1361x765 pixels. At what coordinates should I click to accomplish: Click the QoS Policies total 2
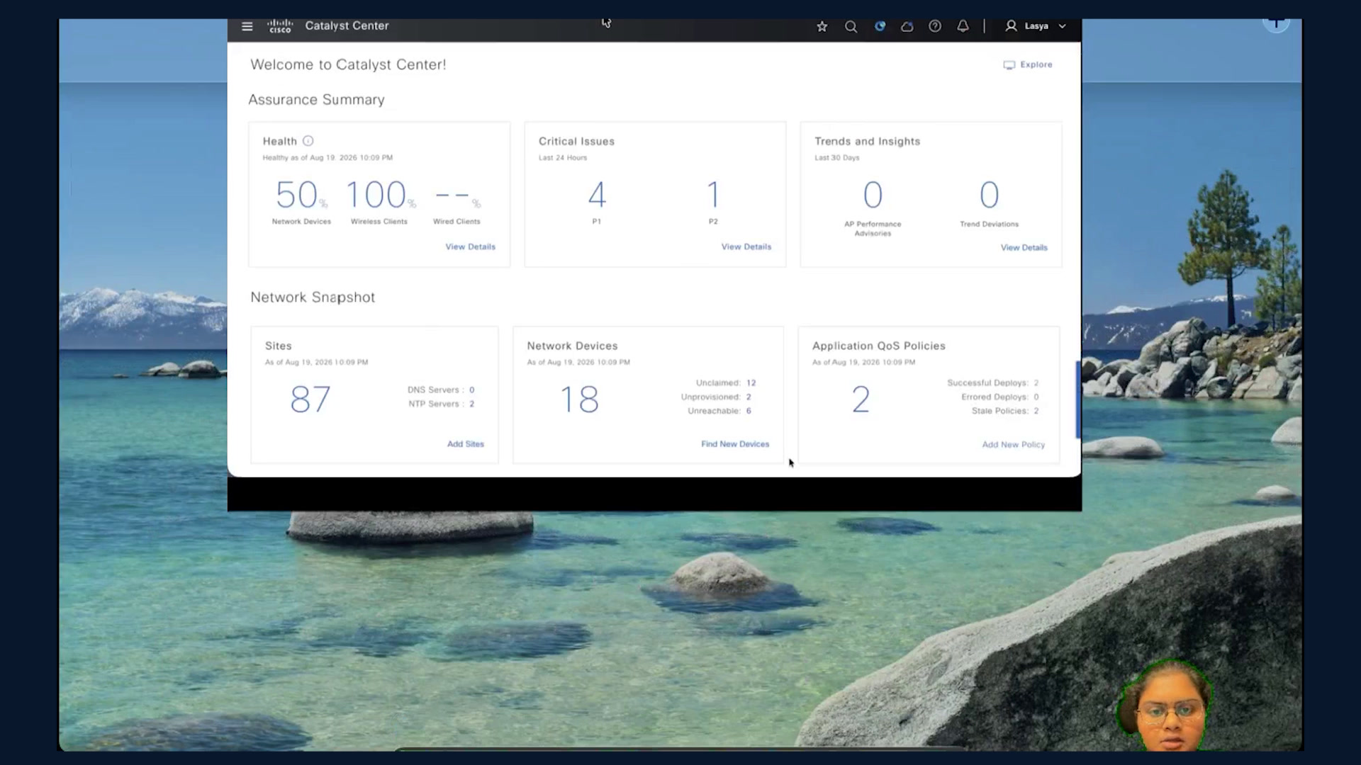[x=861, y=399]
